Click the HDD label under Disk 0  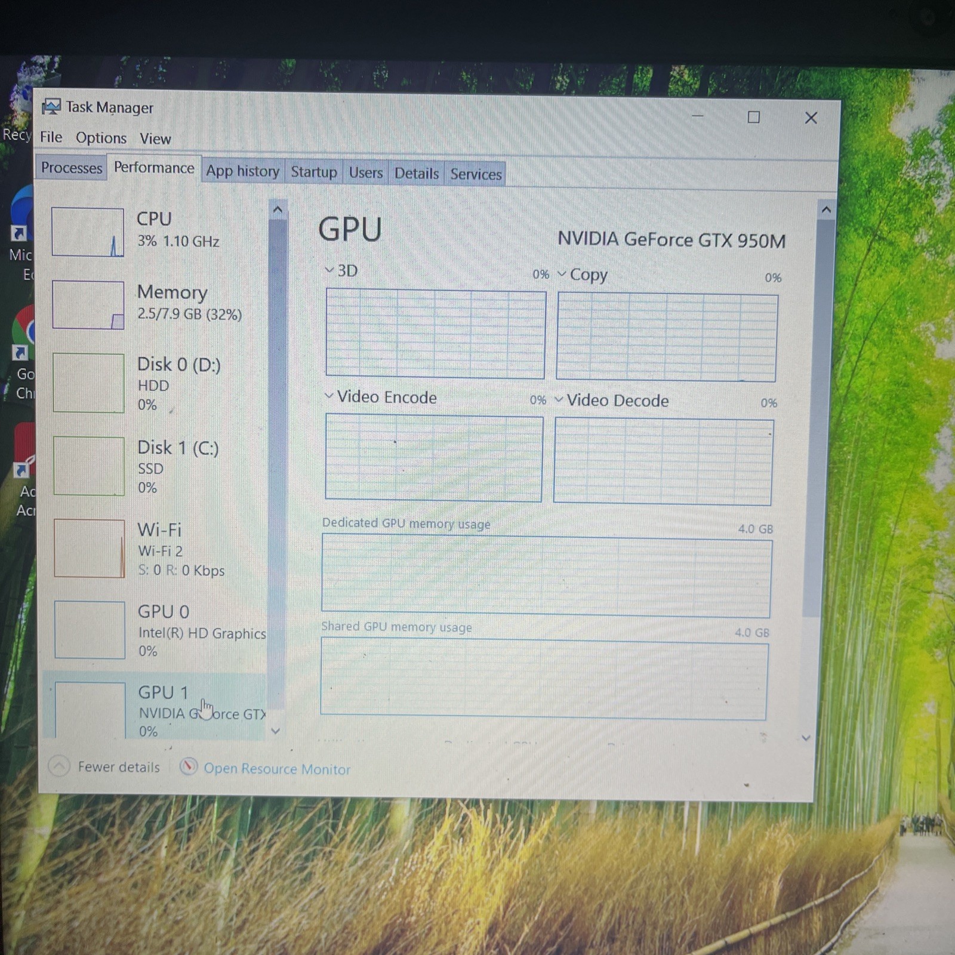pyautogui.click(x=153, y=386)
